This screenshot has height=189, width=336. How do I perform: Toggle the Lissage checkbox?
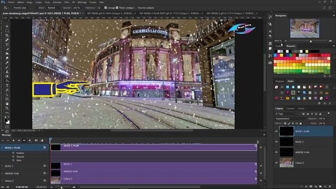pyautogui.click(x=106, y=8)
